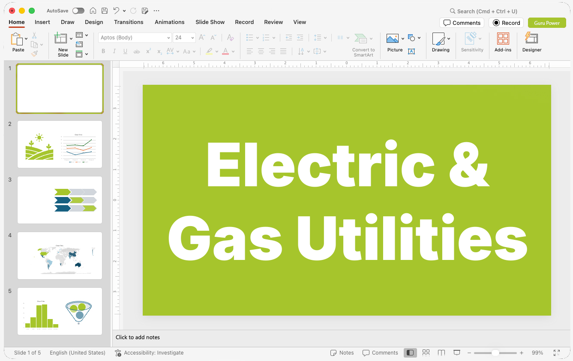Open the Section dropdown

(x=82, y=54)
